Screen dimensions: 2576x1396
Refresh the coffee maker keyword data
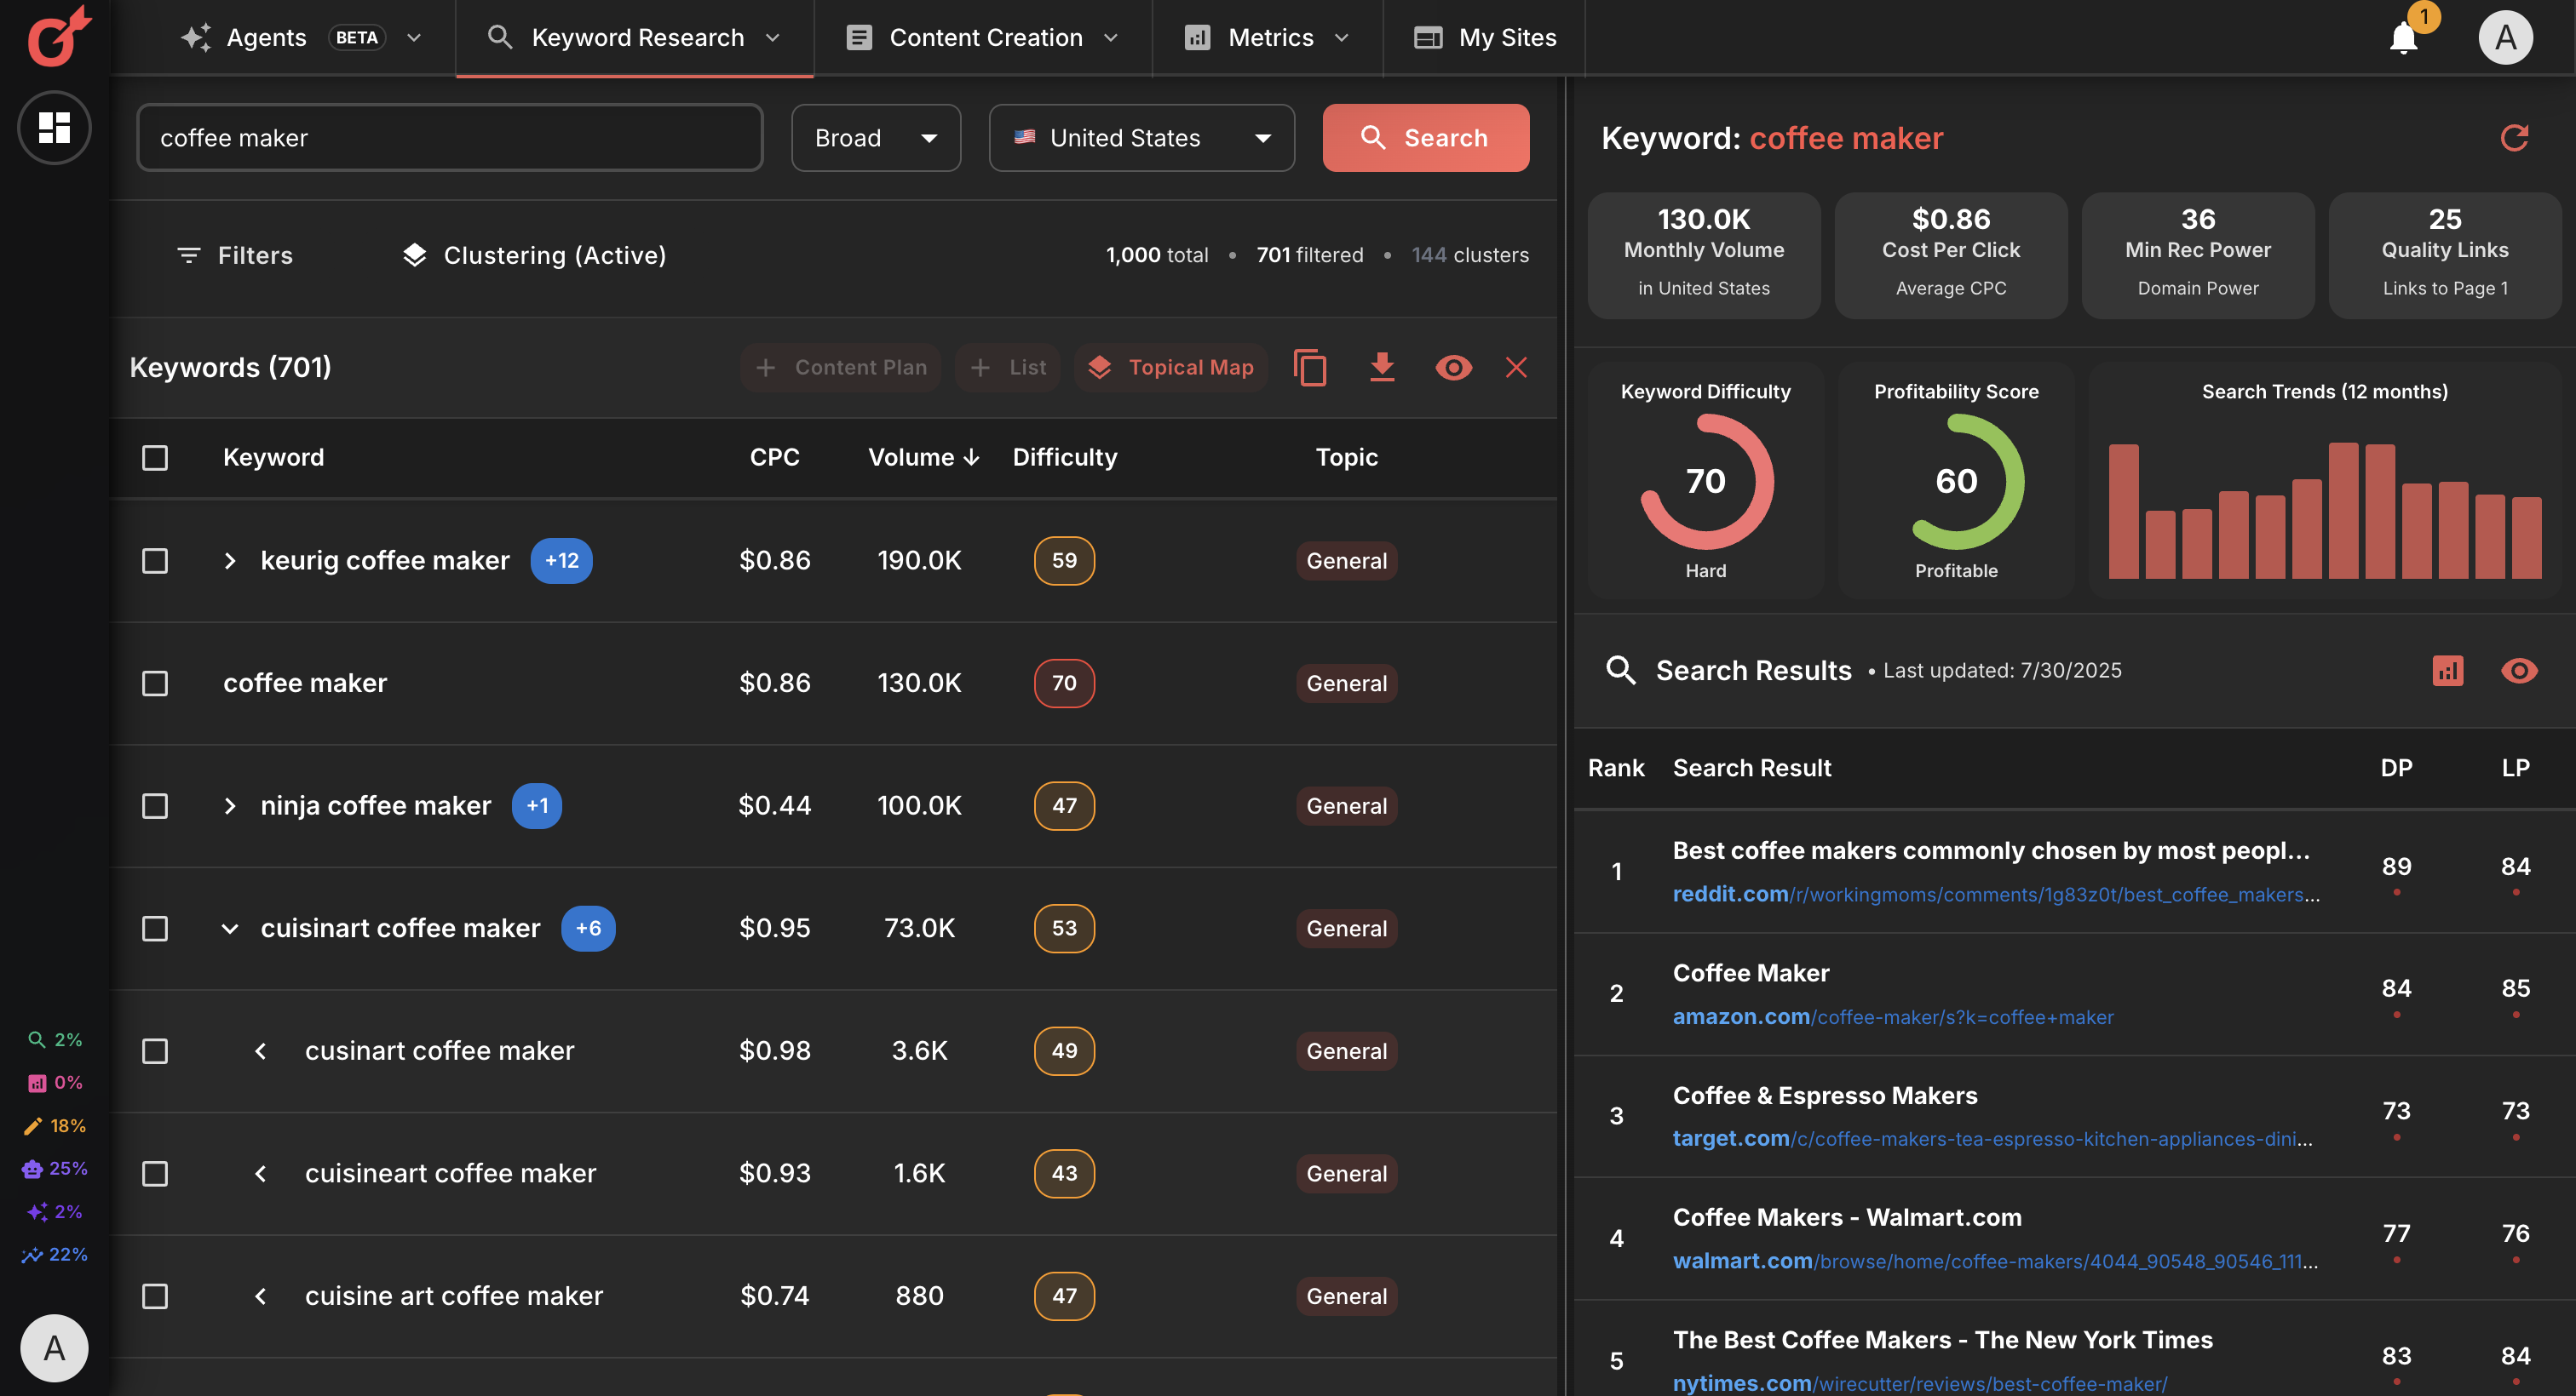(2514, 138)
